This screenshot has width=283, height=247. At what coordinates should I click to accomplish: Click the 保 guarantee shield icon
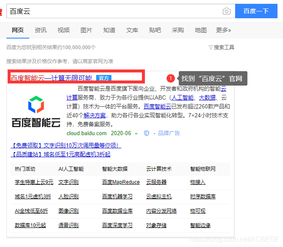click(147, 133)
